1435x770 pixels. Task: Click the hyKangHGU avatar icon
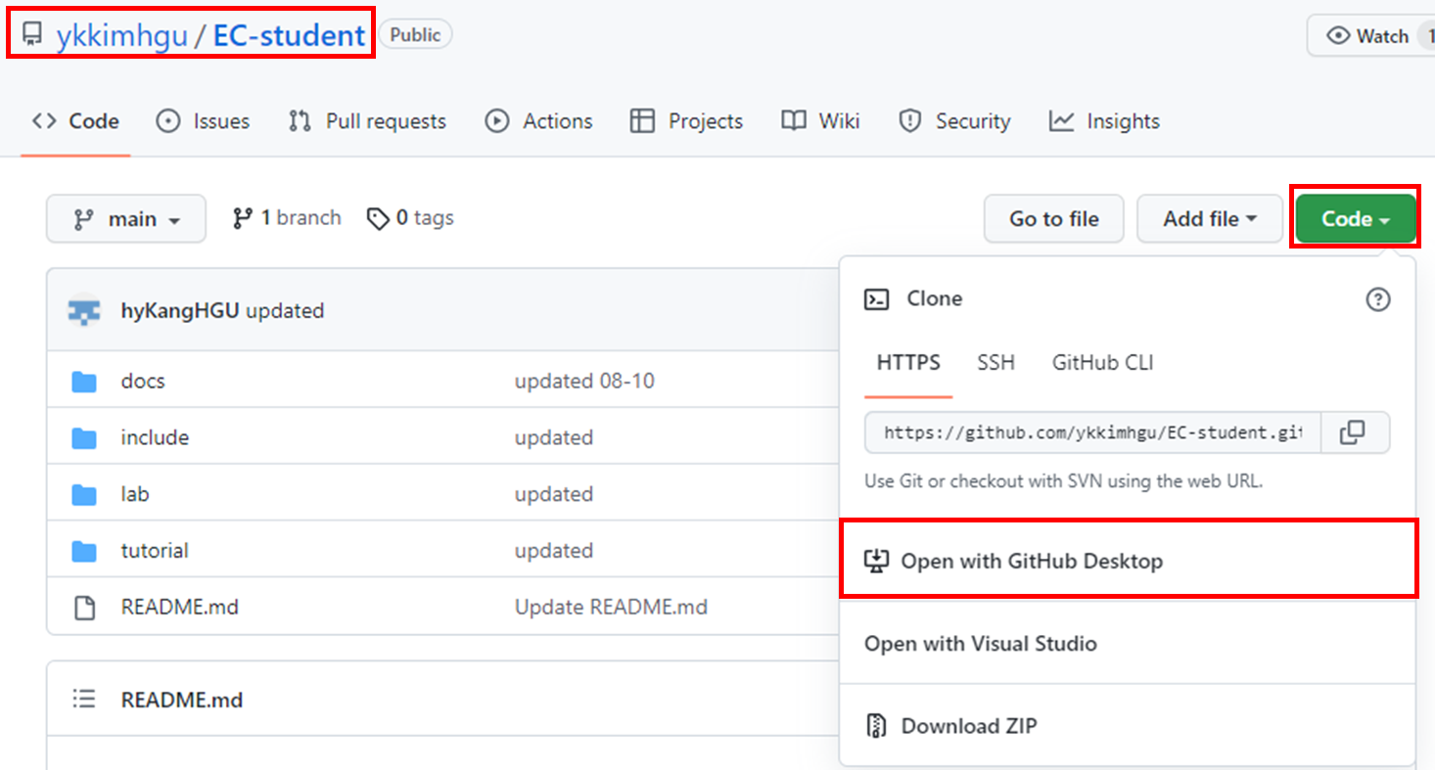click(x=84, y=311)
